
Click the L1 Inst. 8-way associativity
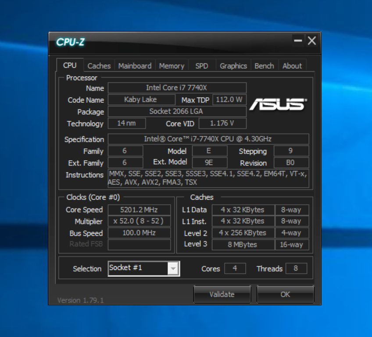coord(292,221)
